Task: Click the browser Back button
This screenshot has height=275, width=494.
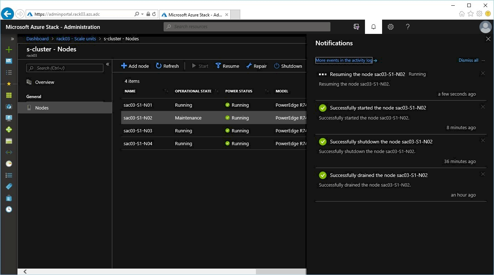Action: (7, 14)
